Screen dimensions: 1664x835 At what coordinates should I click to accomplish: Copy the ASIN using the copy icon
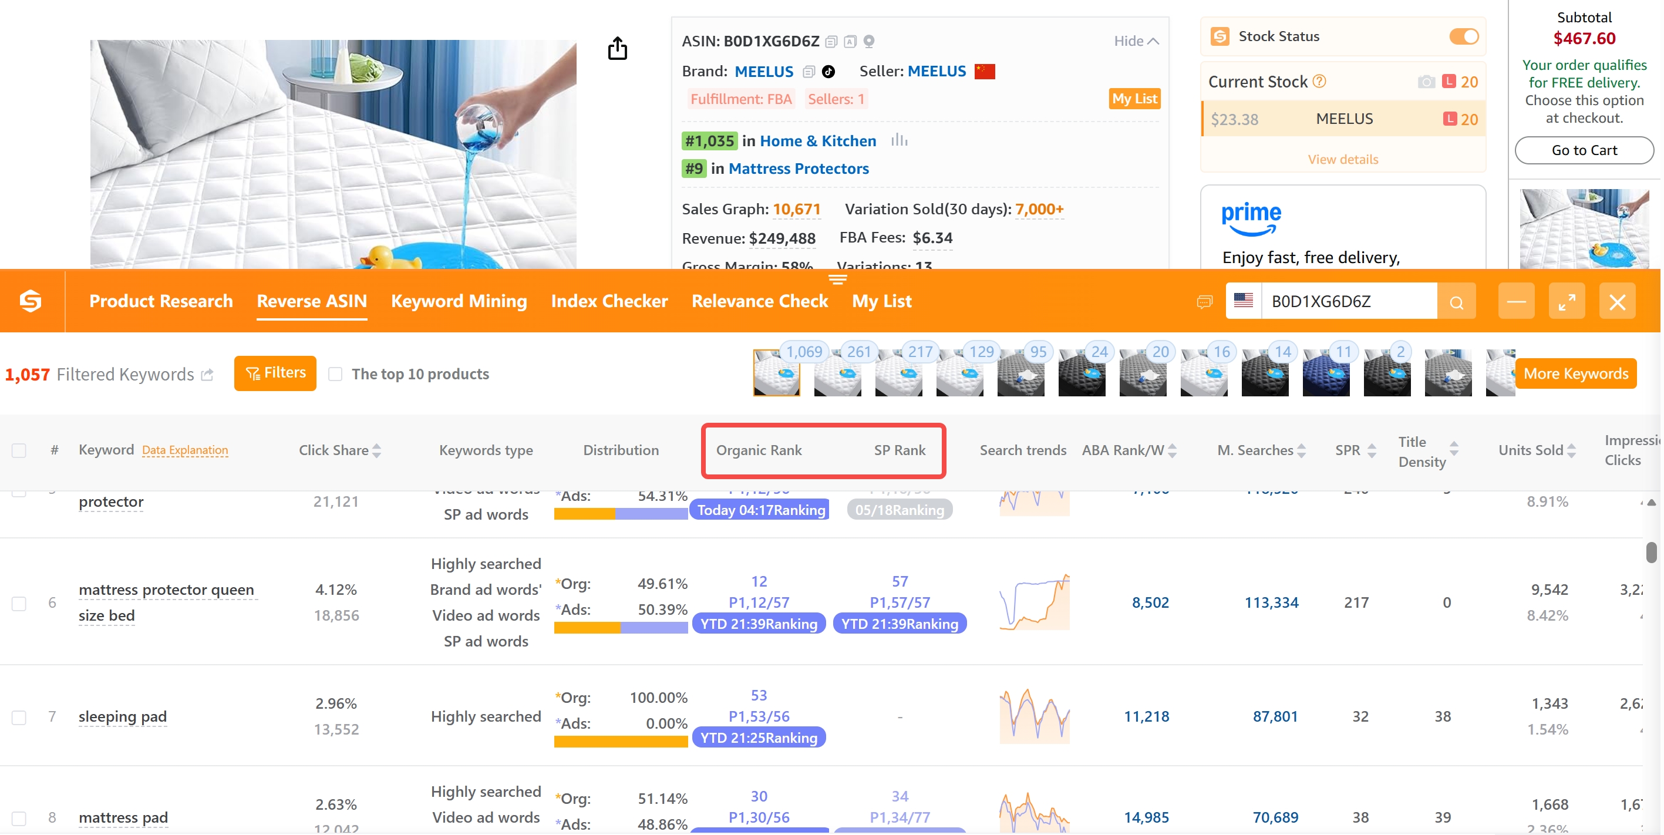(x=831, y=42)
